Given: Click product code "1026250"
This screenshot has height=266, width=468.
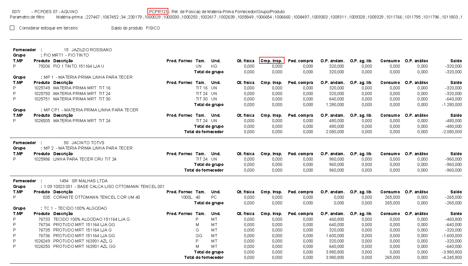Looking at the screenshot, I should coord(42,246).
